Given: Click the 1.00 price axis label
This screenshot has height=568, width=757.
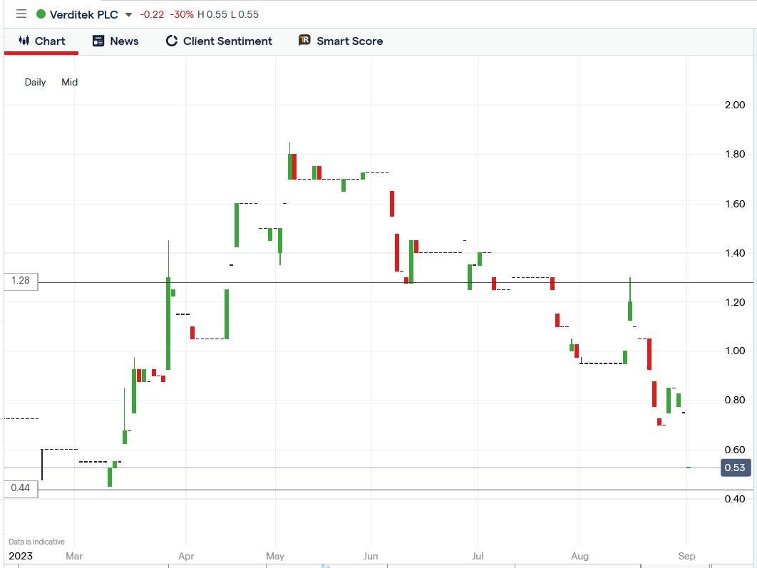Looking at the screenshot, I should pyautogui.click(x=735, y=351).
